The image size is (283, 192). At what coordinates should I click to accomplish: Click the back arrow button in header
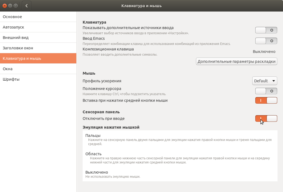tap(27, 5)
